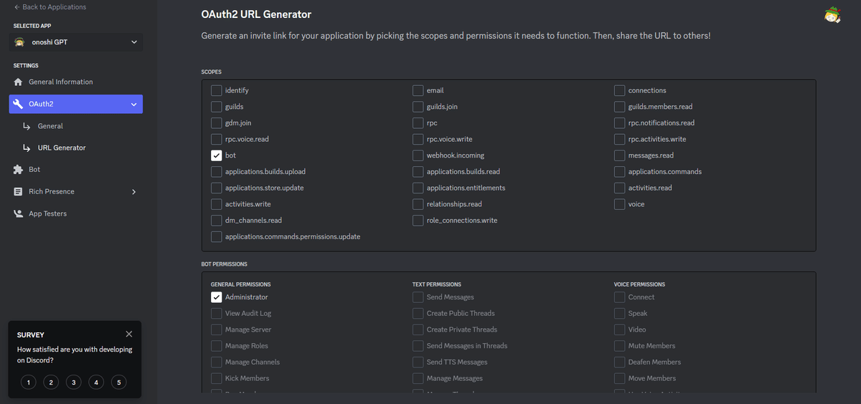
Task: Click the Bot puzzle piece icon
Action: coord(19,170)
